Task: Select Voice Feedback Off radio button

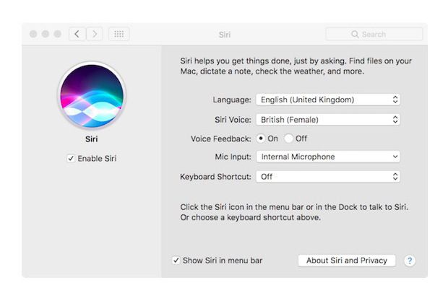Action: 288,138
